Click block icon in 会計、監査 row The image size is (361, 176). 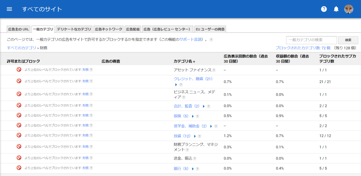tap(19, 105)
